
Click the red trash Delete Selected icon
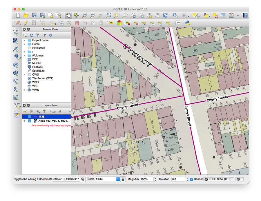tap(77, 23)
